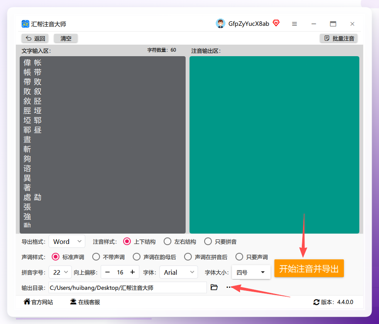
Task: Click the 向上偏移 value 16 field
Action: pos(120,272)
